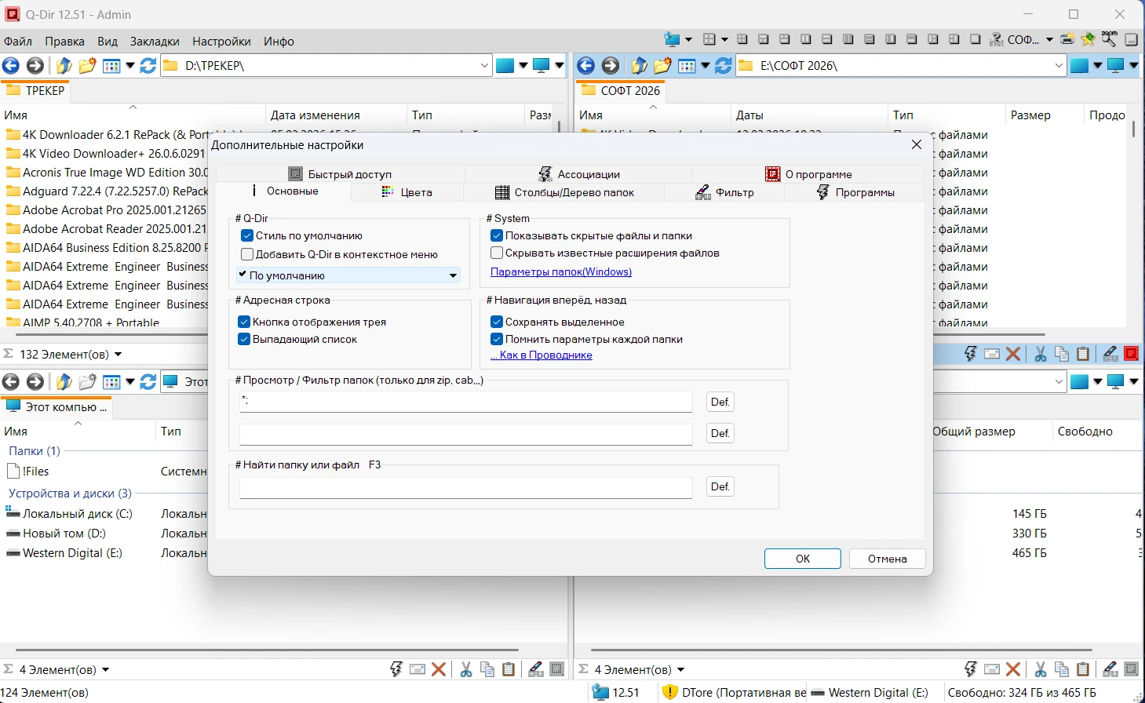Click the red delete X in bottom-left status bar
Screen dimensions: 1145x703
pyautogui.click(x=439, y=669)
